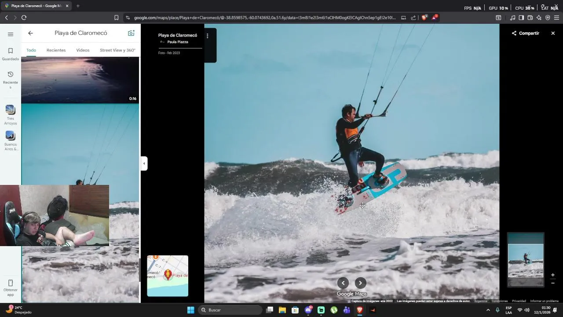Return from Playa de Claromecó photos
563x317 pixels.
pos(30,33)
